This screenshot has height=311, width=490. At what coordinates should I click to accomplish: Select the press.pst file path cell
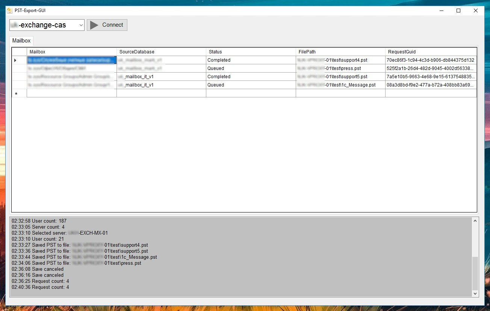tap(340, 68)
